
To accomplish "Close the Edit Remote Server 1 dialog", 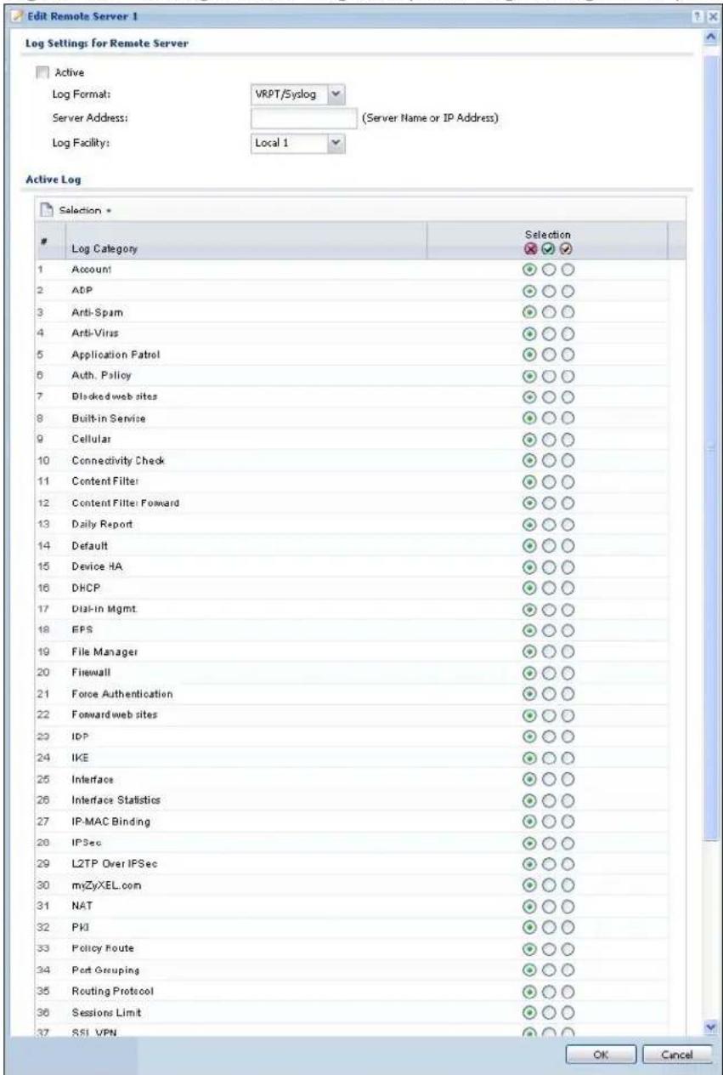I will pyautogui.click(x=712, y=16).
